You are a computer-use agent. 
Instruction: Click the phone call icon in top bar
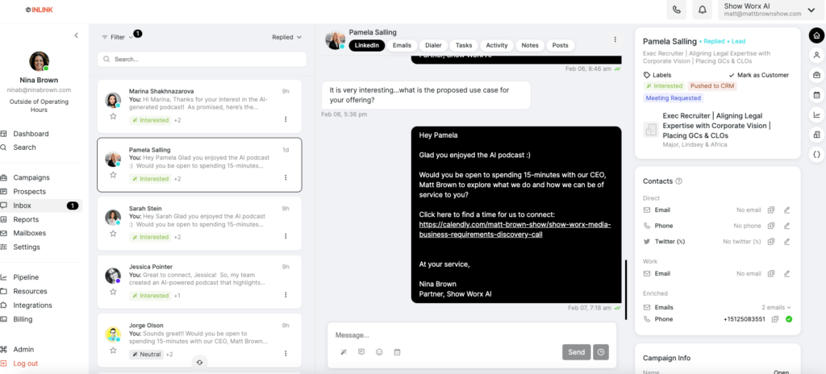[x=677, y=10]
